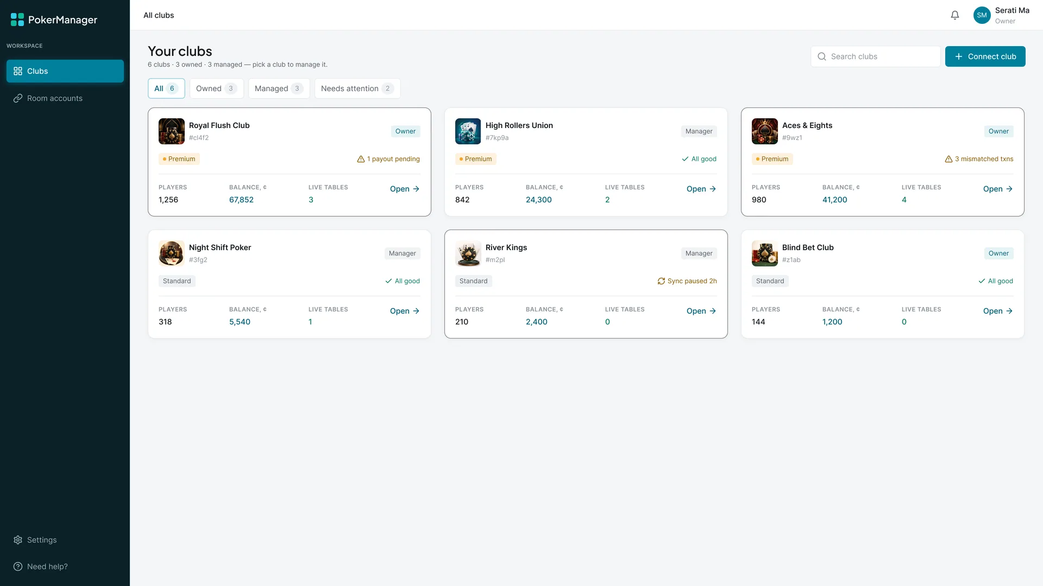Switch to the Managed tab
Screen dimensions: 1043x586
[x=279, y=88]
